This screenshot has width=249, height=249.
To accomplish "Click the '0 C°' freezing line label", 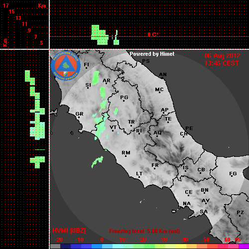I will [153, 34].
